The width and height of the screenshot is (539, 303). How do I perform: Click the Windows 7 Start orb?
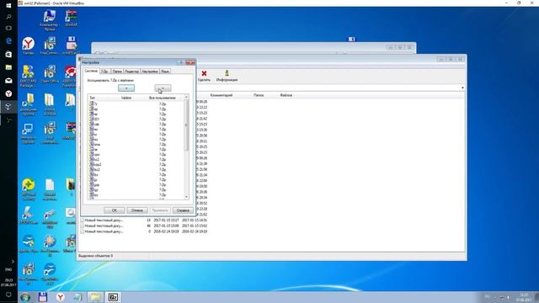(25, 297)
